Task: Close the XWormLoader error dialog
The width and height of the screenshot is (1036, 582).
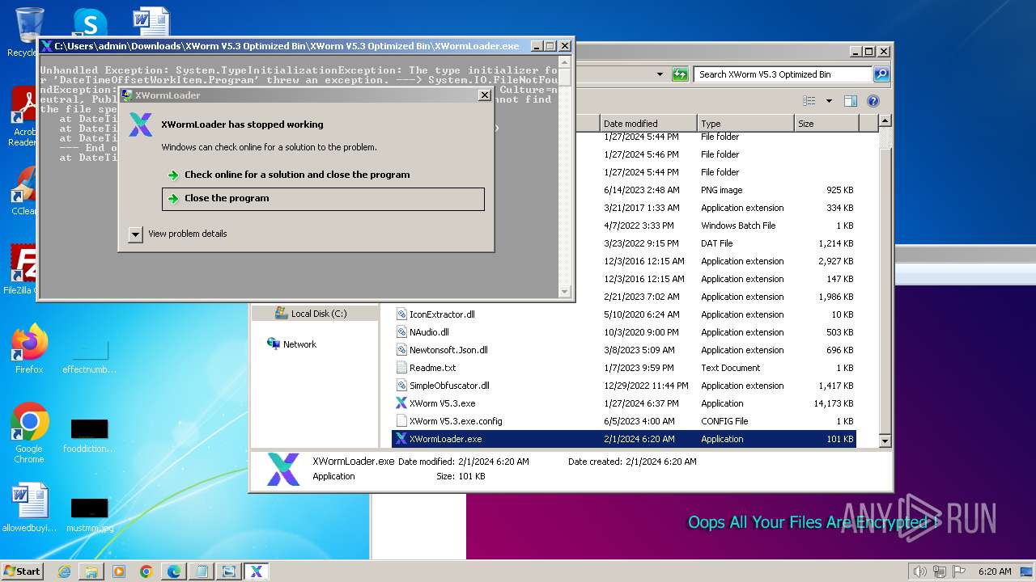Action: [484, 95]
